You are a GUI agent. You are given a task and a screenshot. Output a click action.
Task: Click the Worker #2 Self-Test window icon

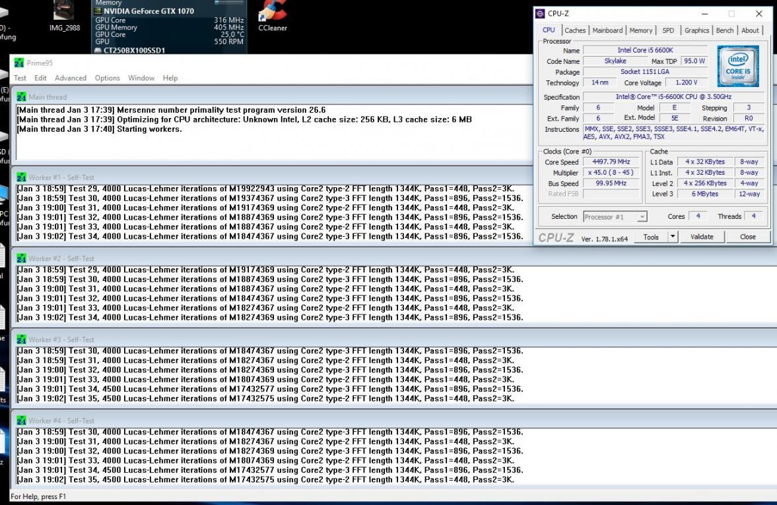tap(21, 258)
